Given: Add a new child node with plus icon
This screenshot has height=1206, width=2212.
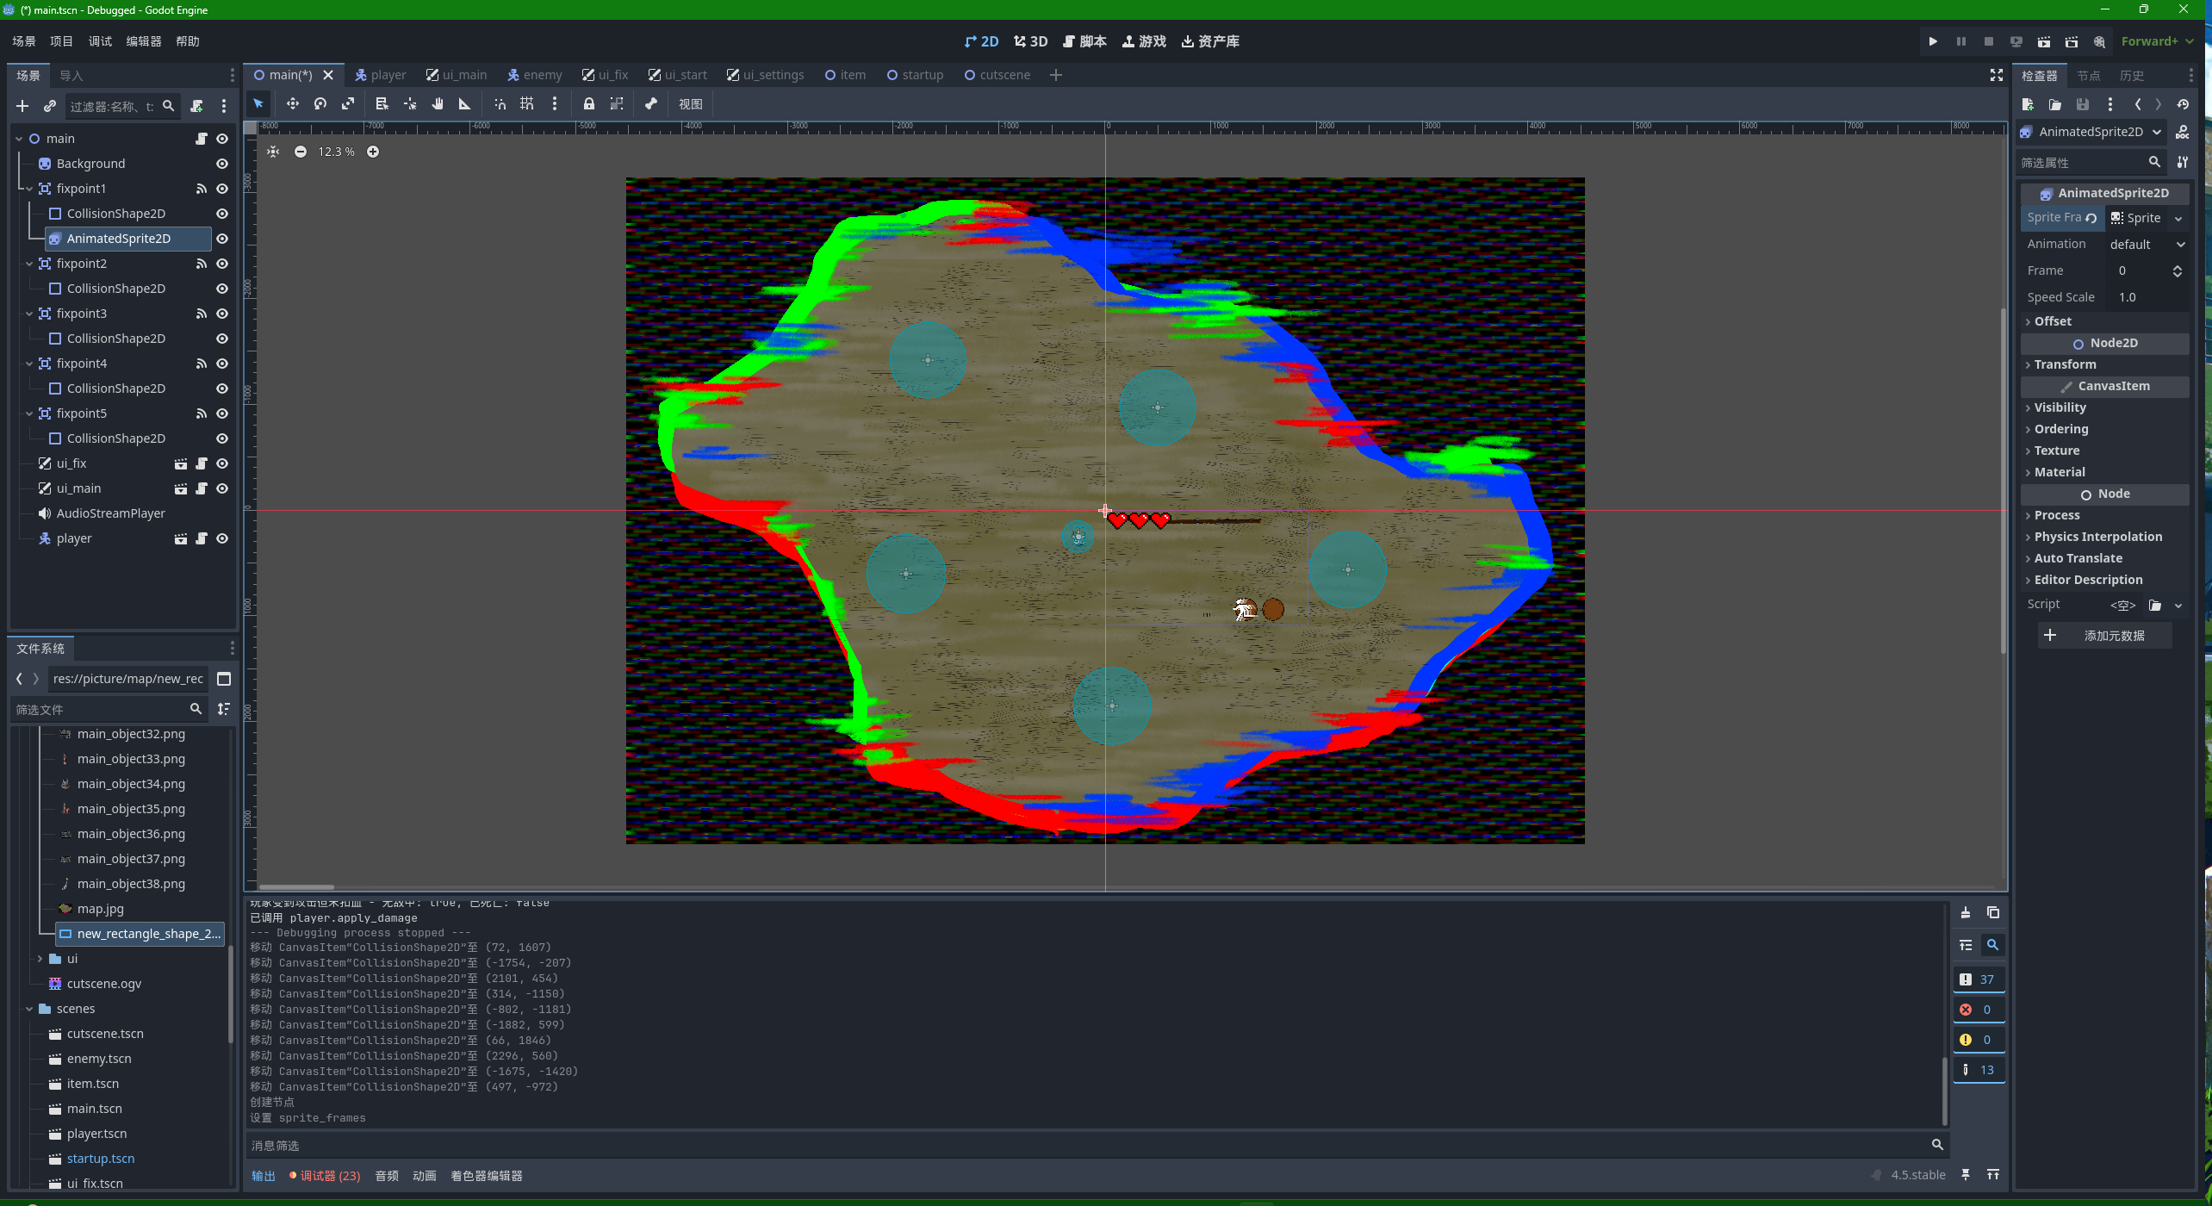Looking at the screenshot, I should (x=22, y=106).
